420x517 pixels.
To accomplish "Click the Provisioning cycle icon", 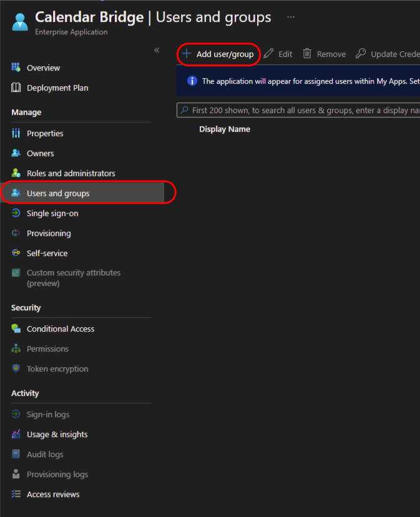I will pyautogui.click(x=16, y=233).
